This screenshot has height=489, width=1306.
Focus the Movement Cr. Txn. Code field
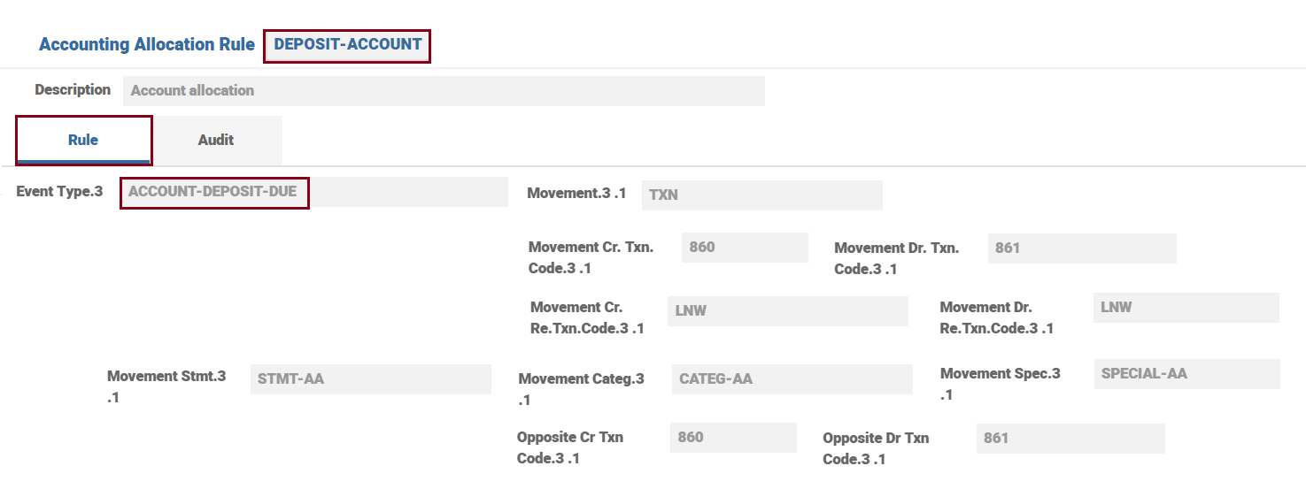[x=744, y=248]
